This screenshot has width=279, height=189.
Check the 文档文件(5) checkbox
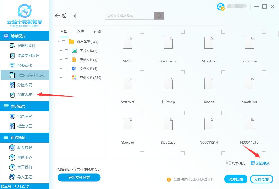(x=67, y=69)
